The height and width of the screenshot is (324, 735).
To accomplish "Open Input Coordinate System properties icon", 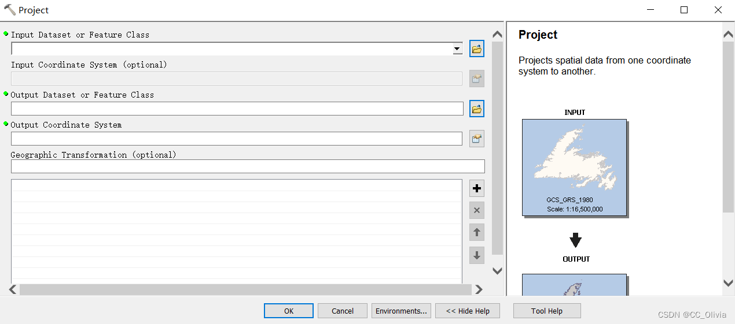I will click(477, 79).
